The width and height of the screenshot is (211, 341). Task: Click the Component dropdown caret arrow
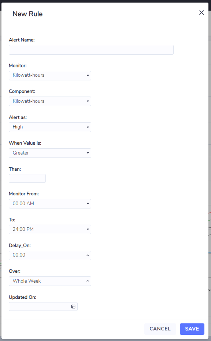click(88, 101)
